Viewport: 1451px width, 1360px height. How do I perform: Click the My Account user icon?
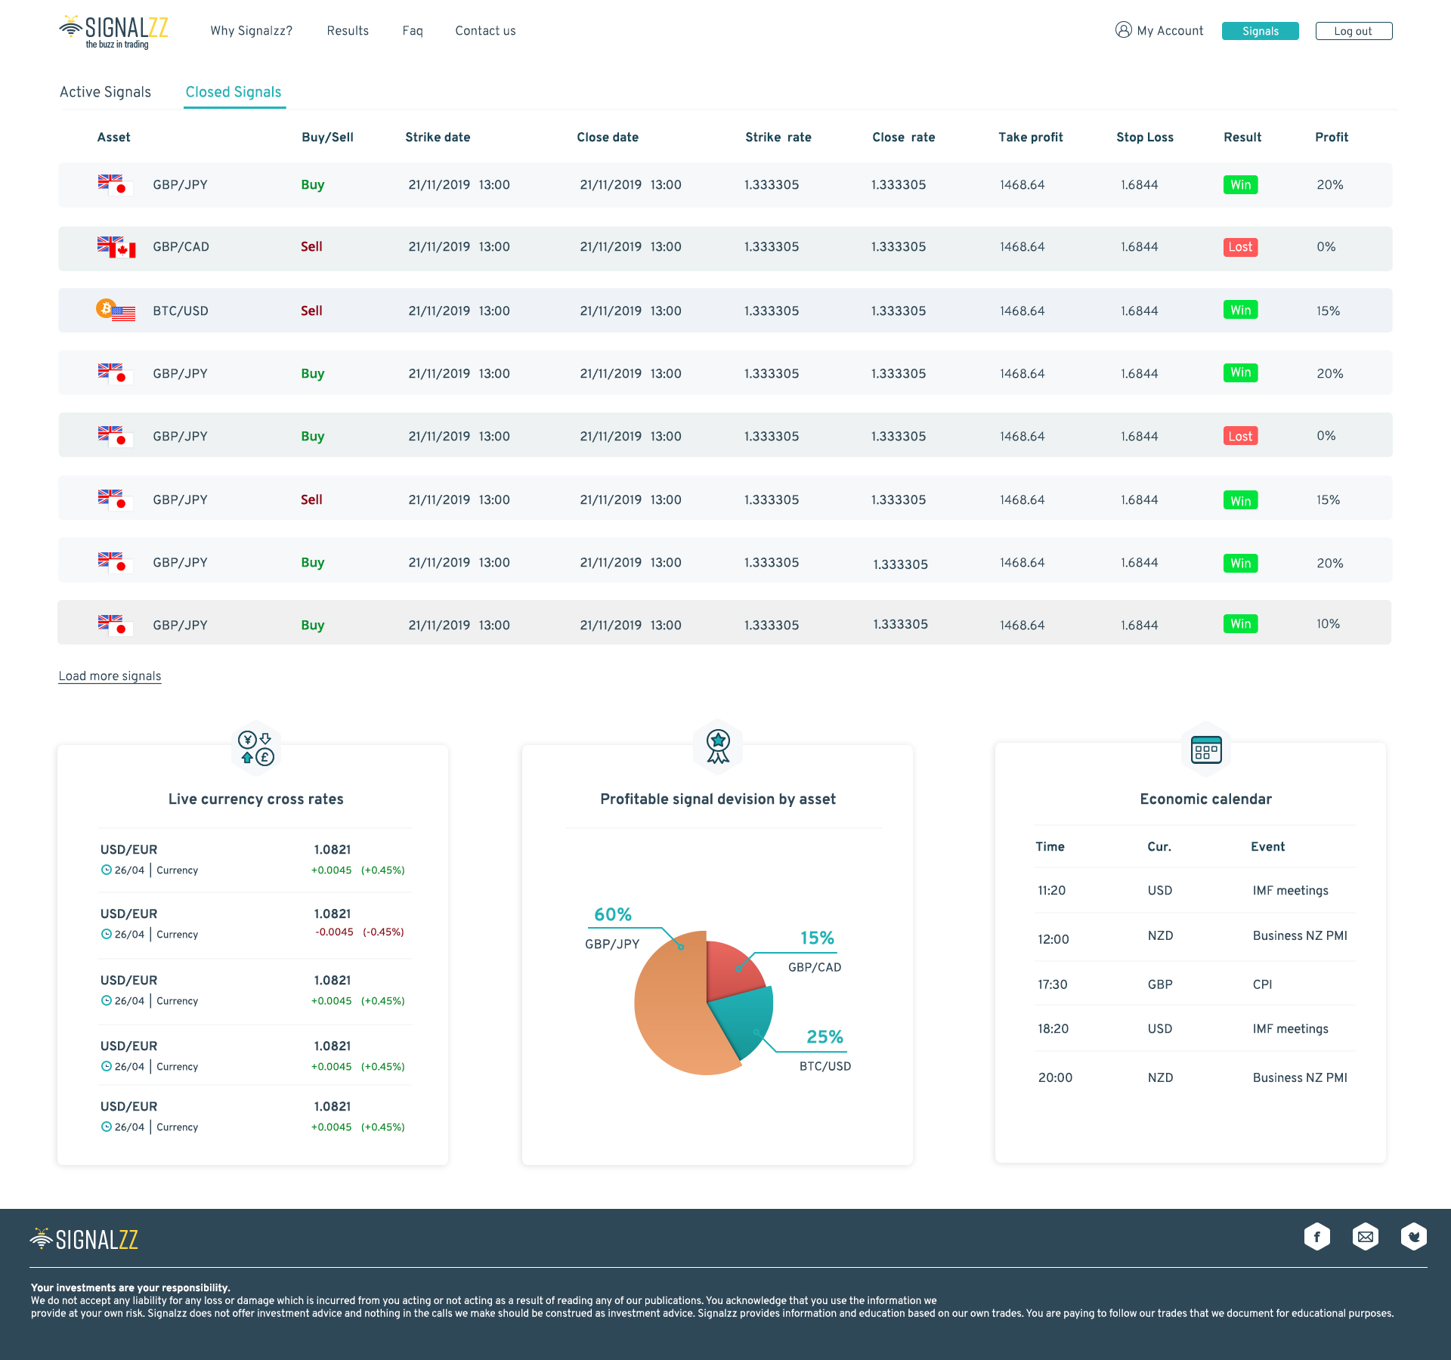coord(1123,30)
